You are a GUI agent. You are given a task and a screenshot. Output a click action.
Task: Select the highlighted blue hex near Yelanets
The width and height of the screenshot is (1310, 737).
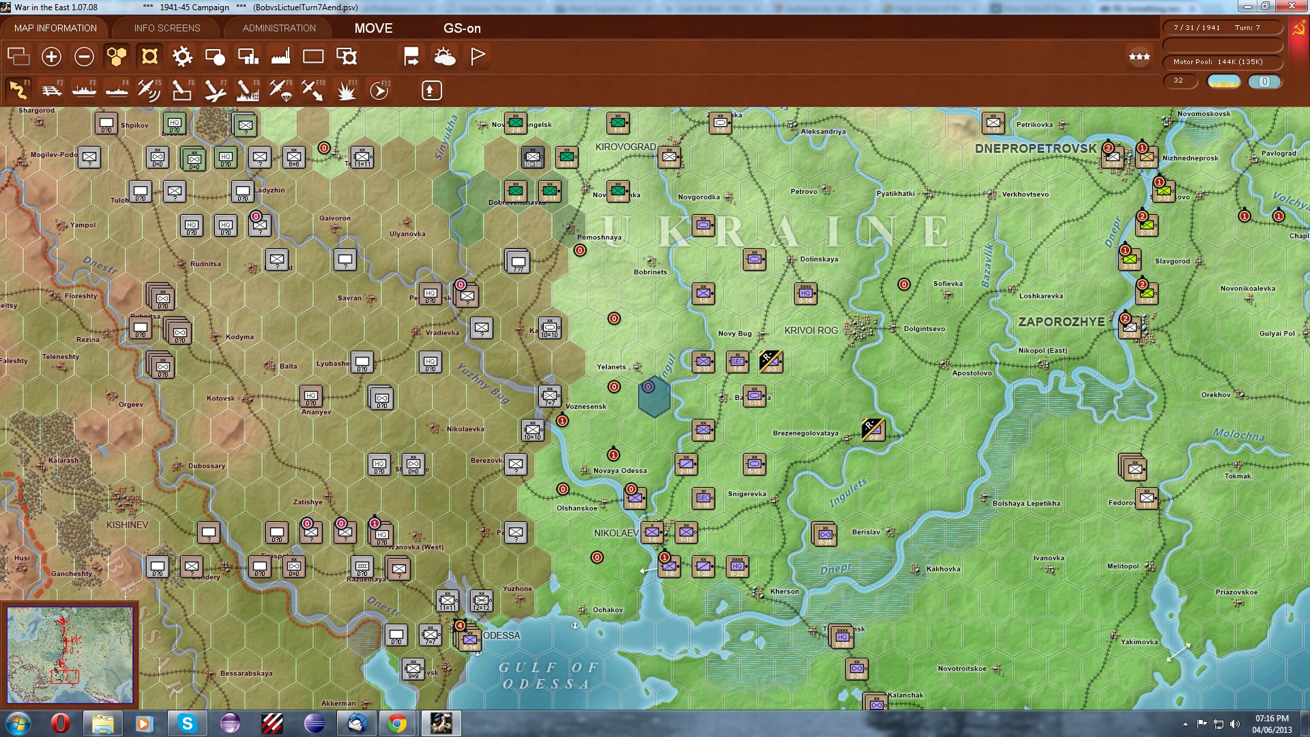(654, 396)
